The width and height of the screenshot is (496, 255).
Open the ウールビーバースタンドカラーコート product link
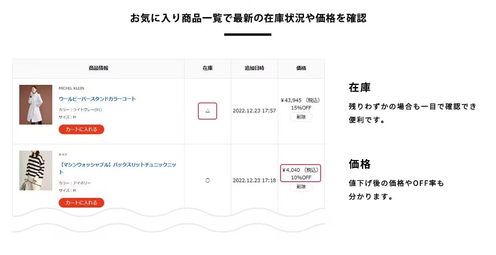pyautogui.click(x=97, y=99)
